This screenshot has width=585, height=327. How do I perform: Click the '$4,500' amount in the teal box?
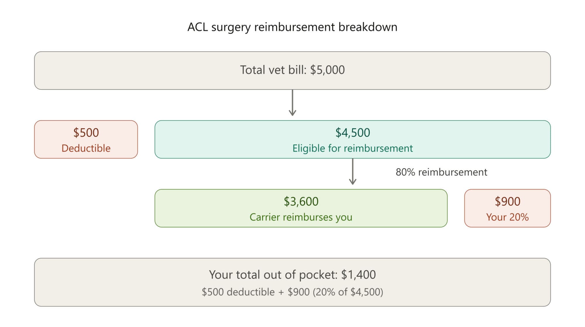tap(352, 132)
